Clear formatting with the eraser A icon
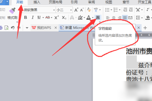This screenshot has height=101, width=152. click(x=89, y=10)
